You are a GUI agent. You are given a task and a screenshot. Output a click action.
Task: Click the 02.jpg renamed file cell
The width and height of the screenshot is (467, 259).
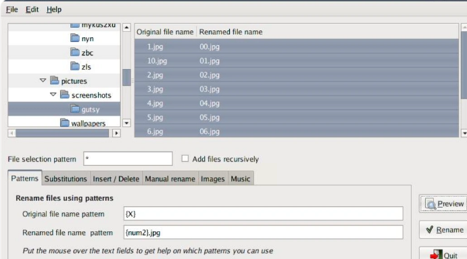pos(210,75)
